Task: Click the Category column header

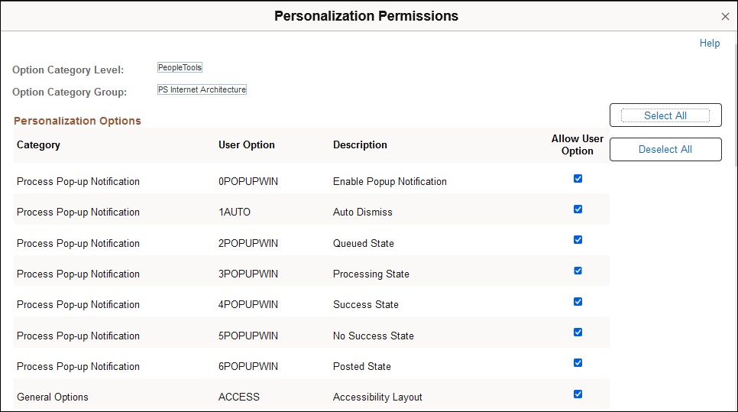Action: point(38,144)
